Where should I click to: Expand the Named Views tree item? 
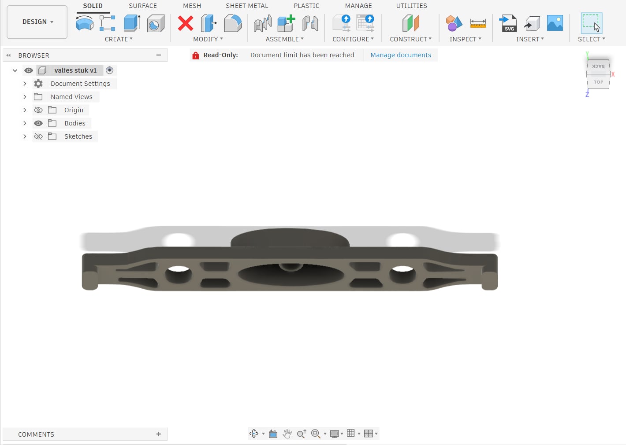(x=25, y=97)
